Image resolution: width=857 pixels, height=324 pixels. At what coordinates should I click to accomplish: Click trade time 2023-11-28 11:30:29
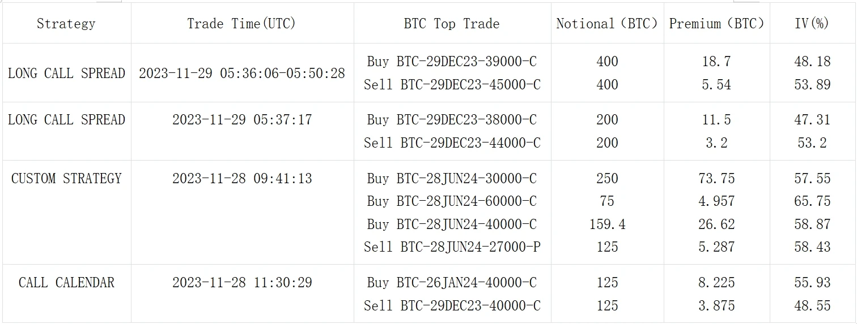tap(242, 283)
